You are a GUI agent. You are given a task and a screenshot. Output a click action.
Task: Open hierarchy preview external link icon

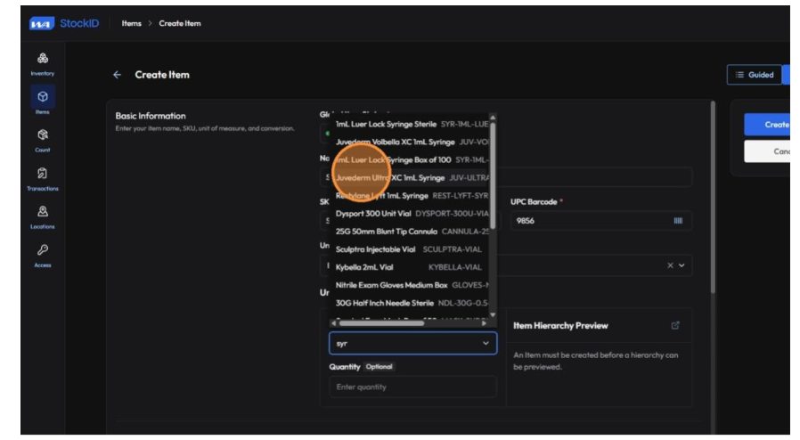coord(675,325)
